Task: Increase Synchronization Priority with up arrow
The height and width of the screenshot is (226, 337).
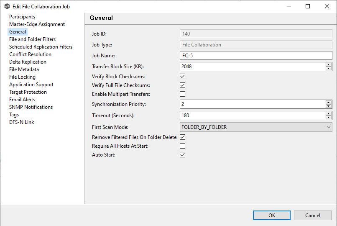Action: point(329,102)
